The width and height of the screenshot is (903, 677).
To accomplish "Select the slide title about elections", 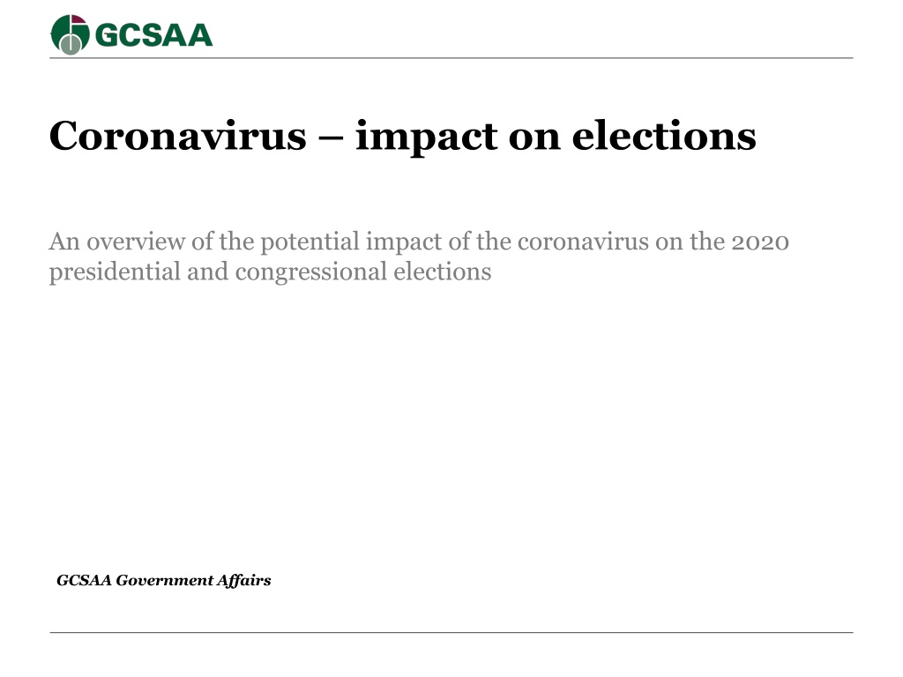I will [402, 137].
